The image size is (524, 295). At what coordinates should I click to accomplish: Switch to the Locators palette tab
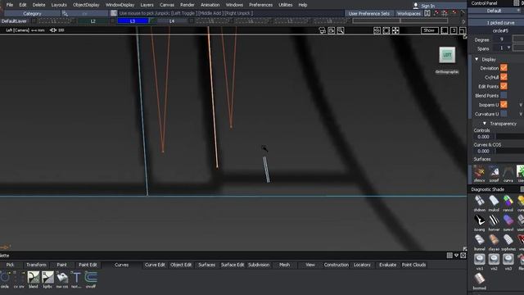(362, 265)
